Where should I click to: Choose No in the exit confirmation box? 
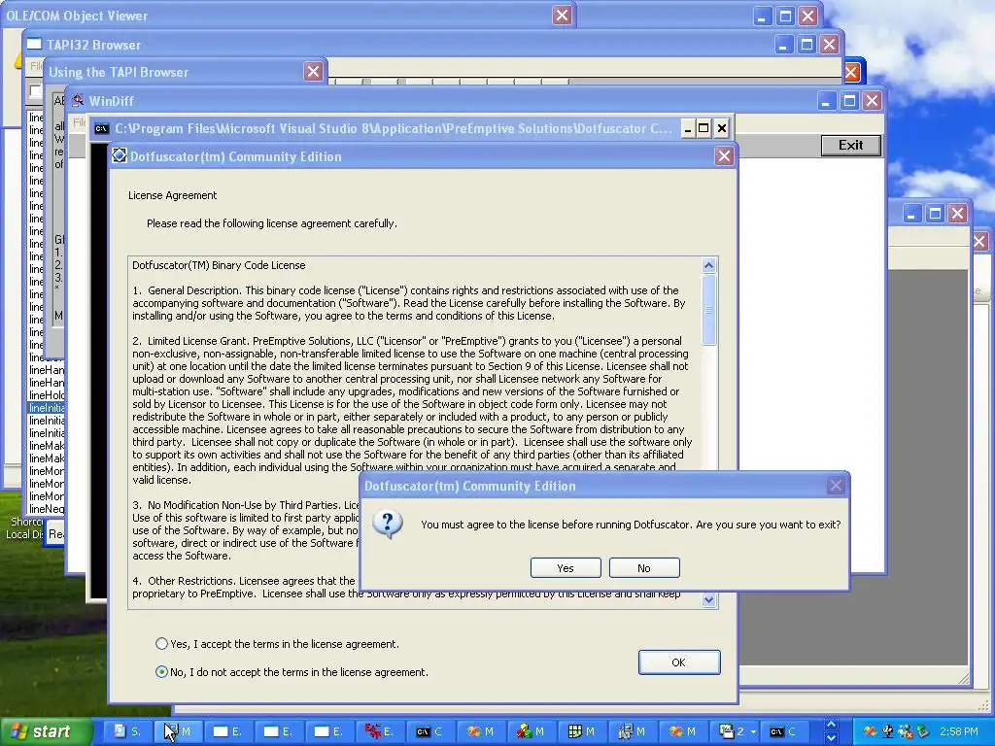tap(644, 567)
